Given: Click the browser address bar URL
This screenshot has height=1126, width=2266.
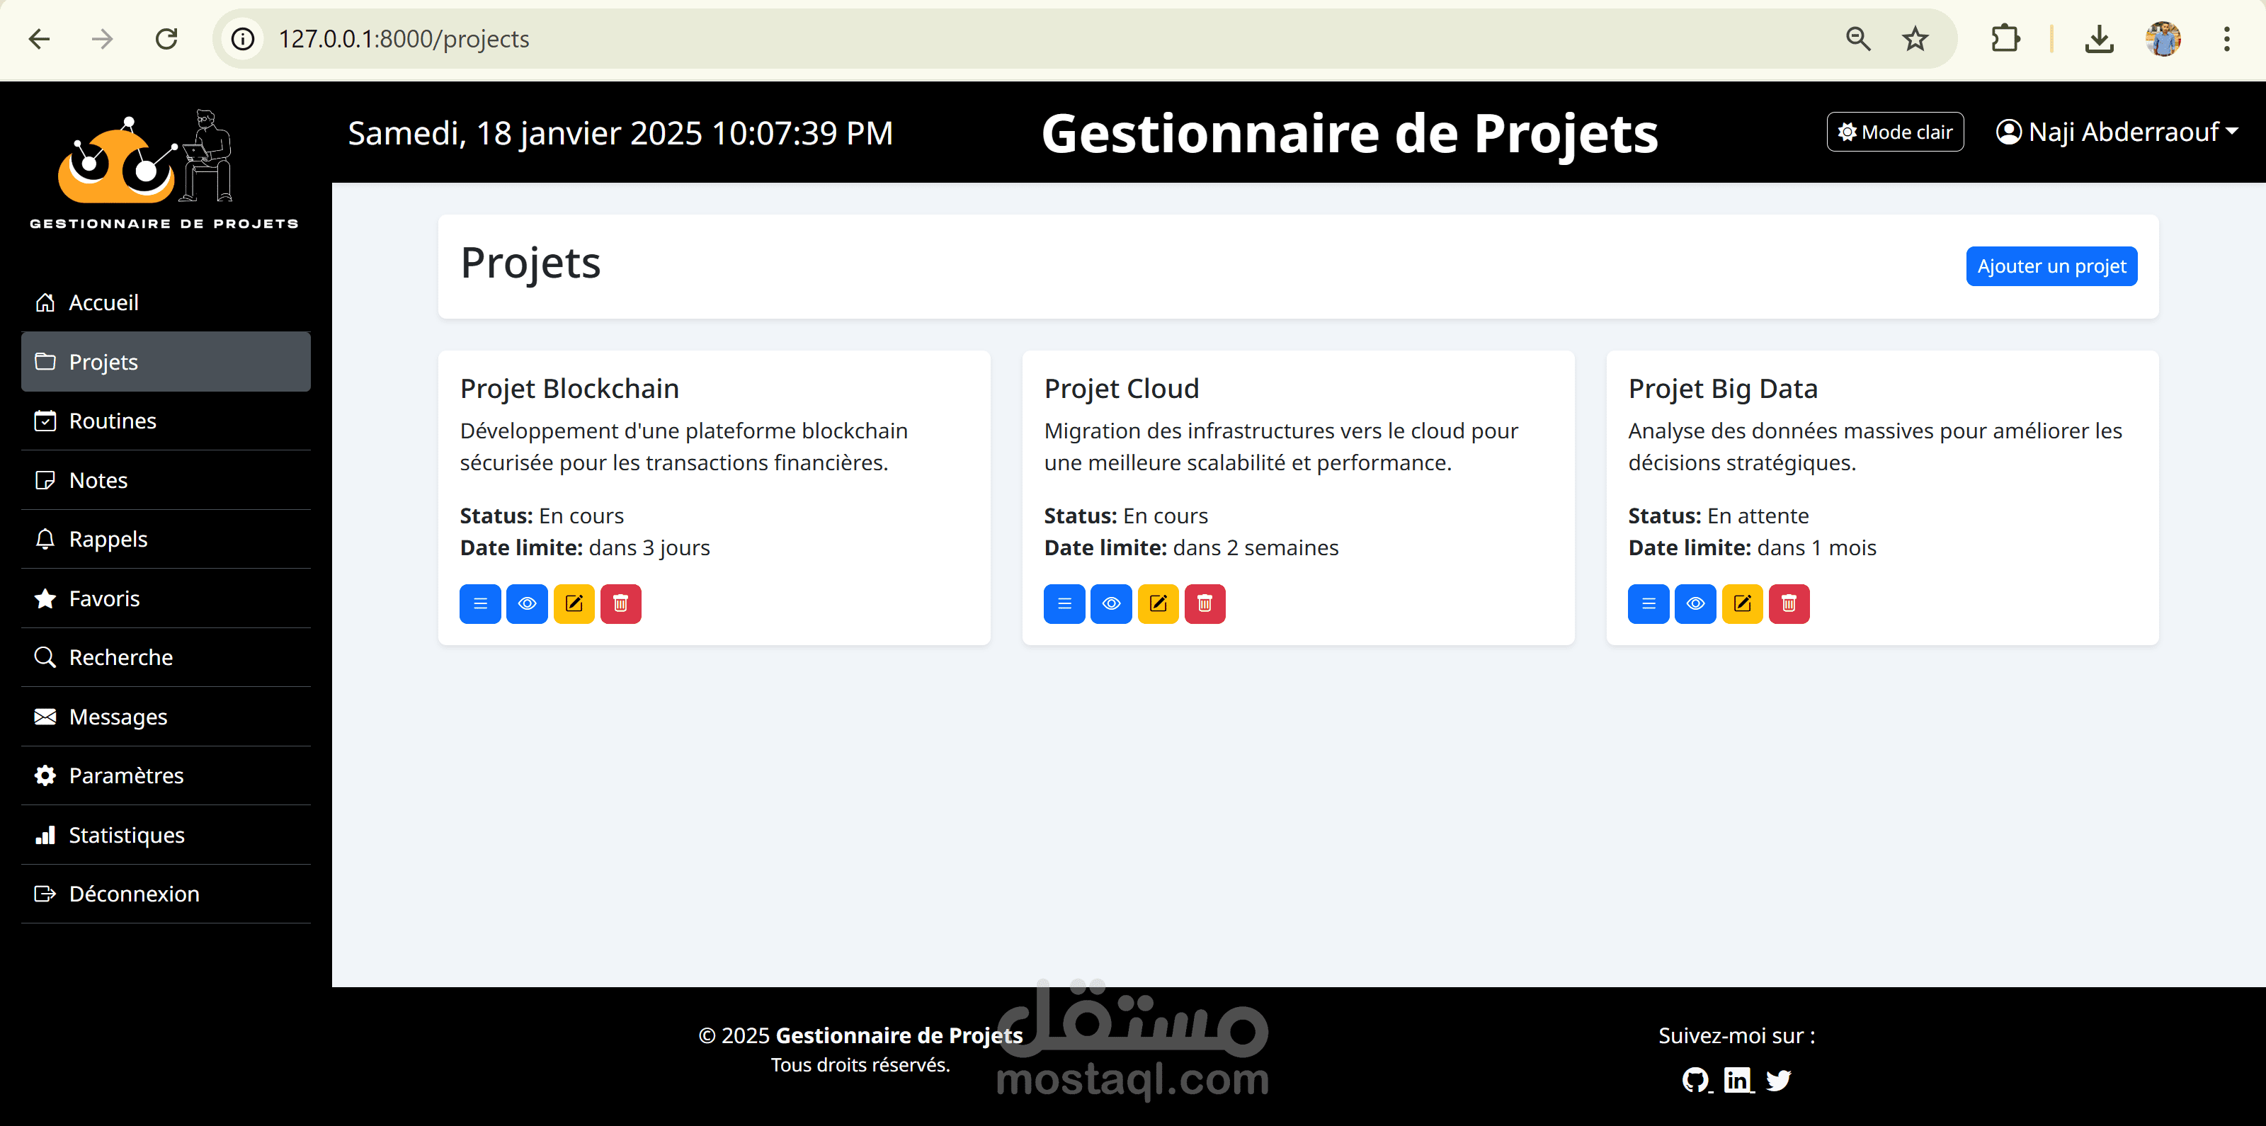Looking at the screenshot, I should coord(404,39).
